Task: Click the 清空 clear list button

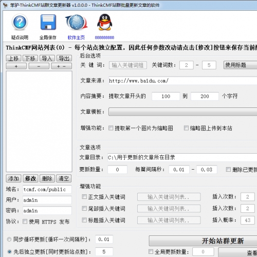Action: click(x=64, y=178)
